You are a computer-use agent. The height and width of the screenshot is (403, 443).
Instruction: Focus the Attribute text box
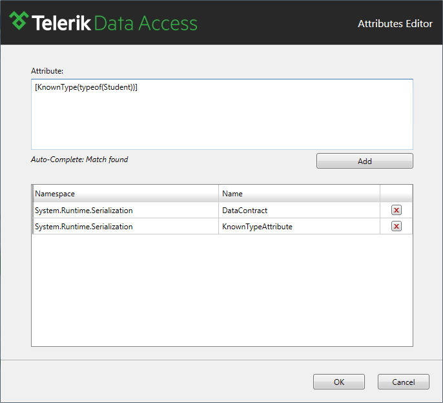point(221,119)
